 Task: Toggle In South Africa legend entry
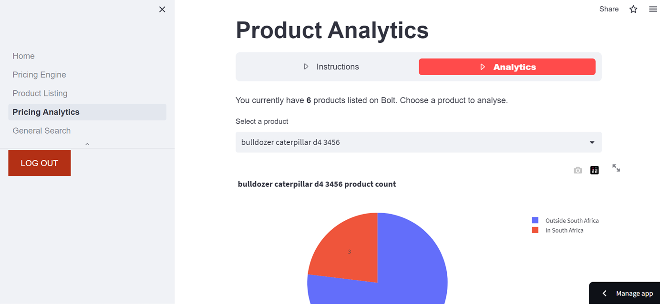coord(564,230)
